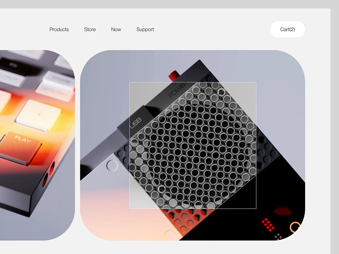Open the Support page
Image resolution: width=339 pixels, height=254 pixels.
pyautogui.click(x=145, y=29)
